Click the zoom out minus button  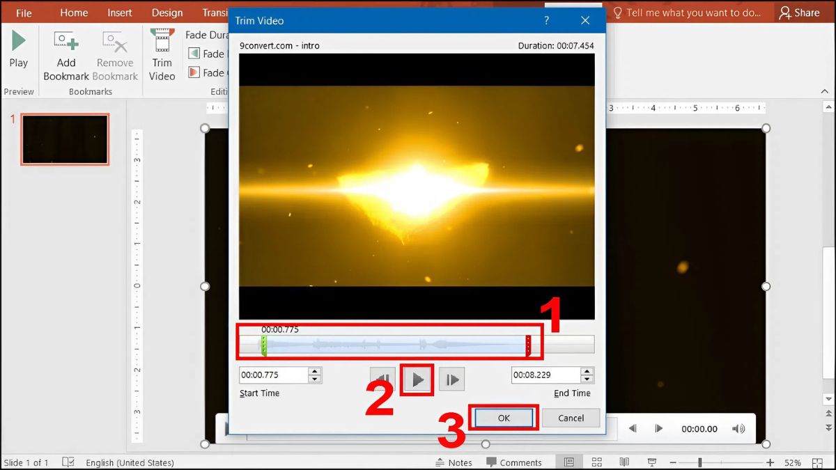click(x=673, y=462)
